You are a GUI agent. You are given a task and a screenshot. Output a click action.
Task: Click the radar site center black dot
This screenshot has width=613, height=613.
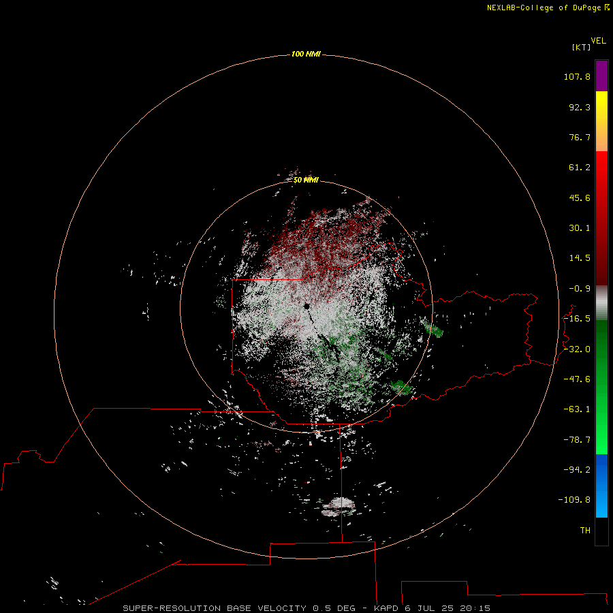click(x=307, y=306)
